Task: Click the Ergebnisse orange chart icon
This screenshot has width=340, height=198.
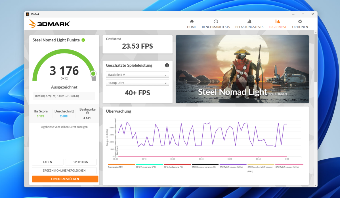Action: point(278,21)
